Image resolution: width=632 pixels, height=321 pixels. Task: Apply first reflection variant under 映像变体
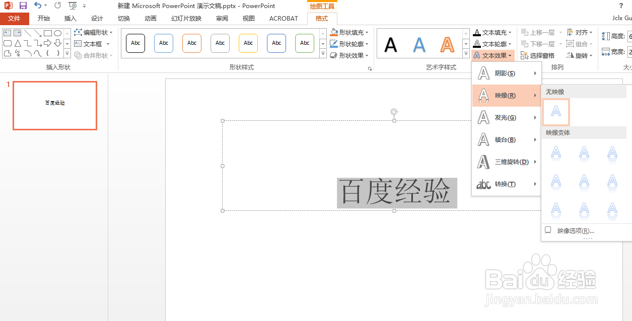(556, 154)
